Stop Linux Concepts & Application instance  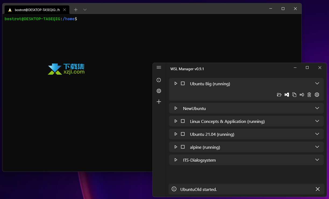pos(183,121)
